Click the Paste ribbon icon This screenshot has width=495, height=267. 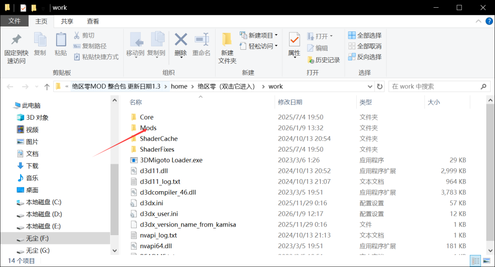point(60,40)
